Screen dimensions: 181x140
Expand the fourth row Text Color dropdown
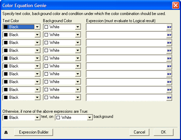(x=37, y=50)
